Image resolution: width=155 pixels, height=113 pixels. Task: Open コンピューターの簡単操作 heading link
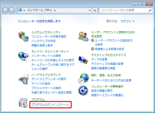point(107,87)
